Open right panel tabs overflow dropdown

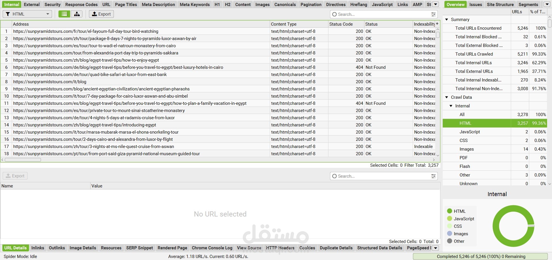pos(547,4)
